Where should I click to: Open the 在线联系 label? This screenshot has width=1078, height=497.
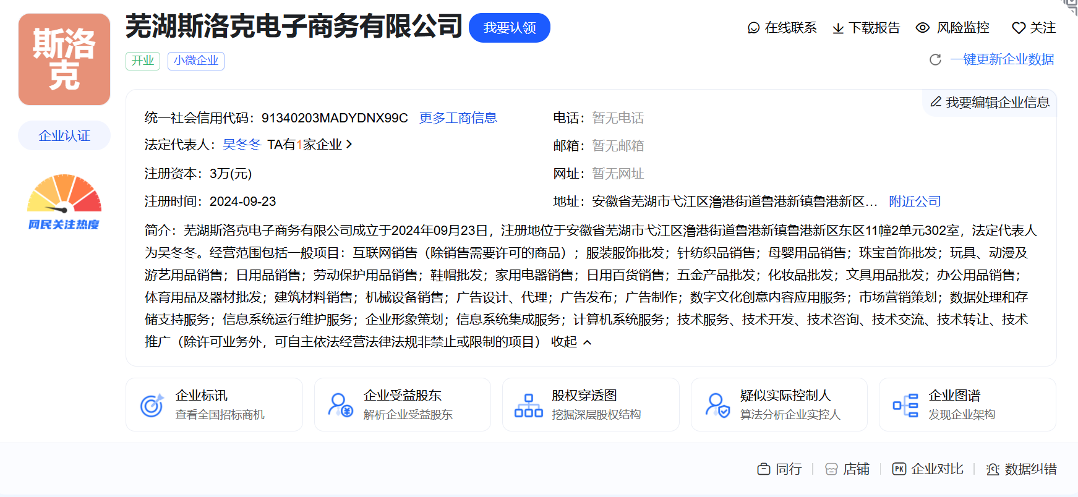790,28
